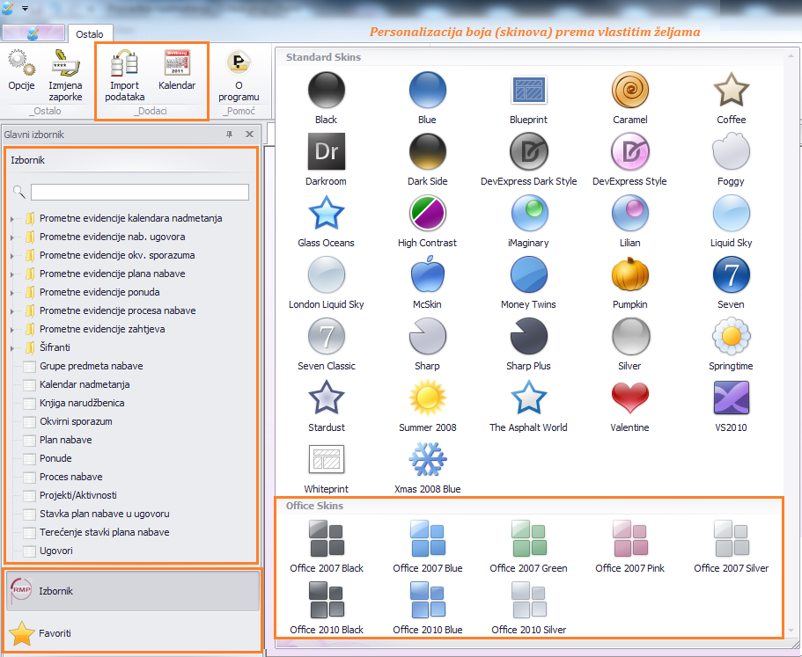Apply the Coffee skin
This screenshot has width=802, height=657.
[731, 99]
